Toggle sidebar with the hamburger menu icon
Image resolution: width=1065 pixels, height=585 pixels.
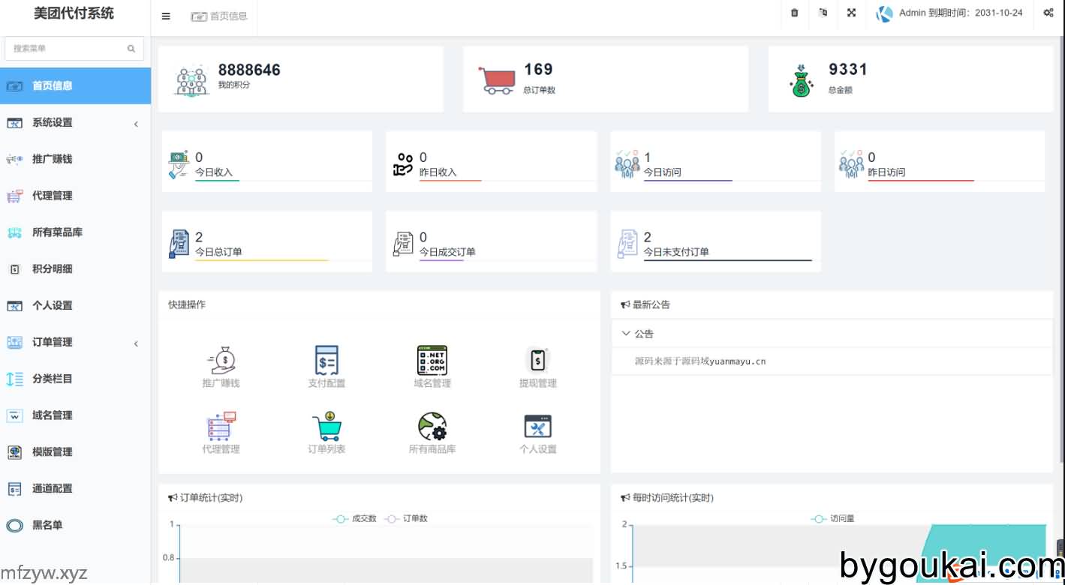coord(166,16)
